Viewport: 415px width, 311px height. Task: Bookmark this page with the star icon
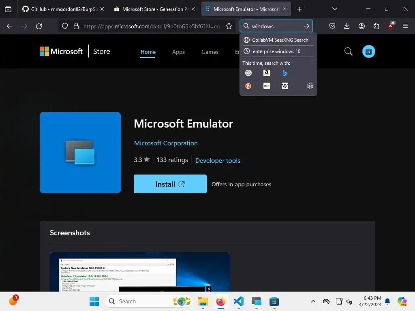point(229,26)
